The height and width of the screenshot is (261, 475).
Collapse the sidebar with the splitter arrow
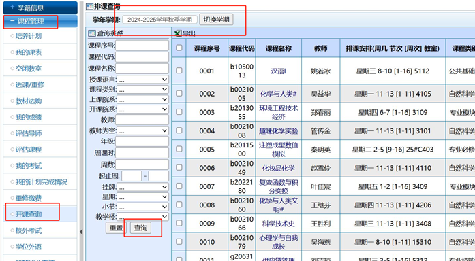[81, 232]
